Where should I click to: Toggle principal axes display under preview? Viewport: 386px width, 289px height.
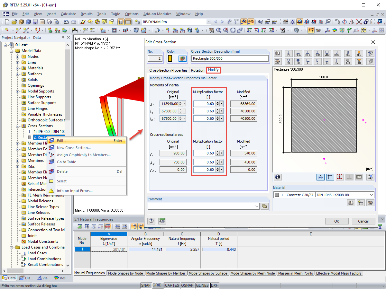tap(330, 177)
